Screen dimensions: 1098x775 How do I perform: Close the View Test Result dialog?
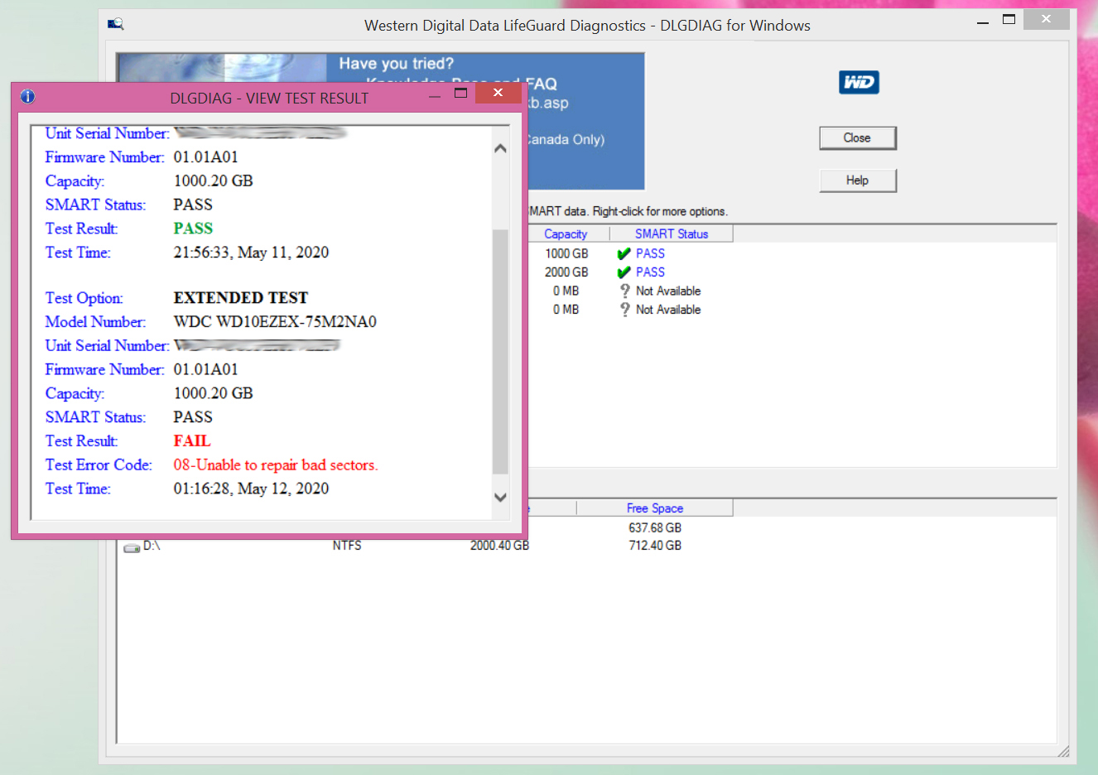[x=498, y=93]
